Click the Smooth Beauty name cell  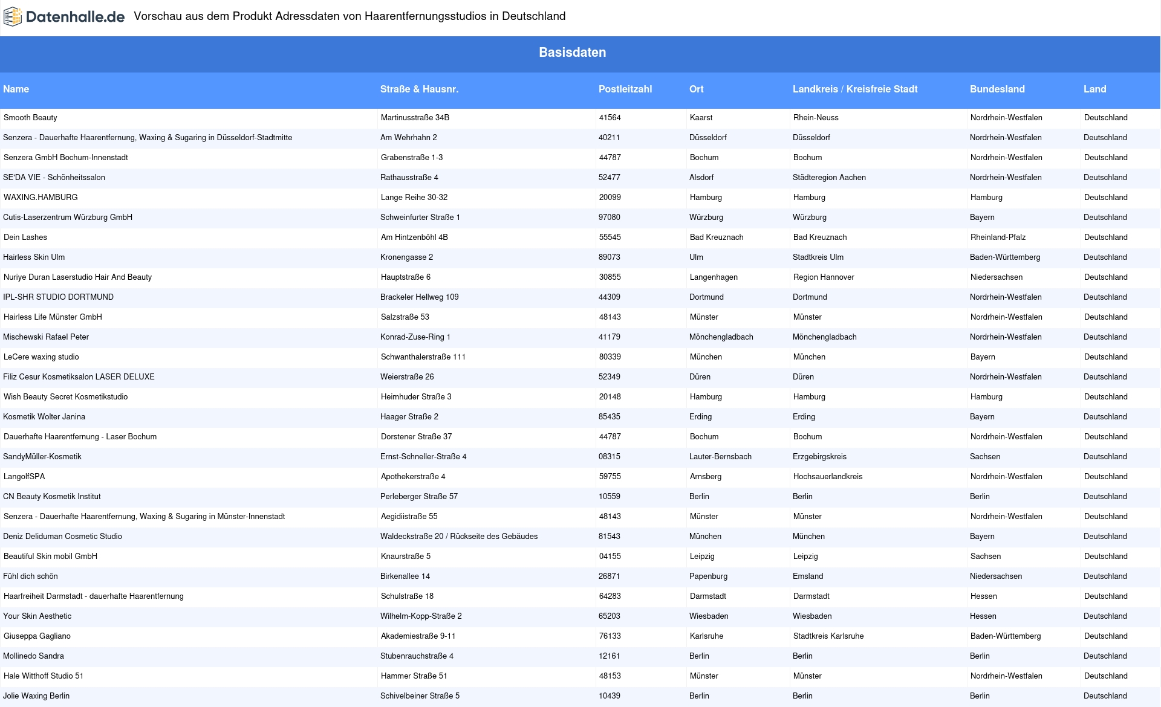30,118
